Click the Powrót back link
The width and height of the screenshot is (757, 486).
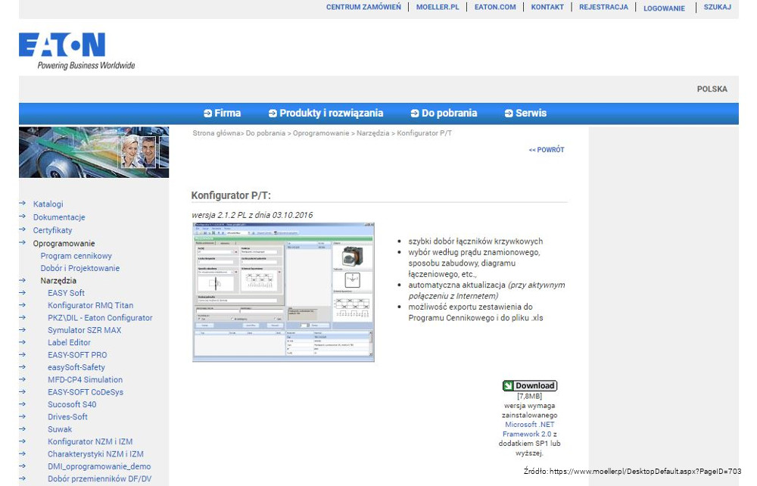pyautogui.click(x=546, y=150)
